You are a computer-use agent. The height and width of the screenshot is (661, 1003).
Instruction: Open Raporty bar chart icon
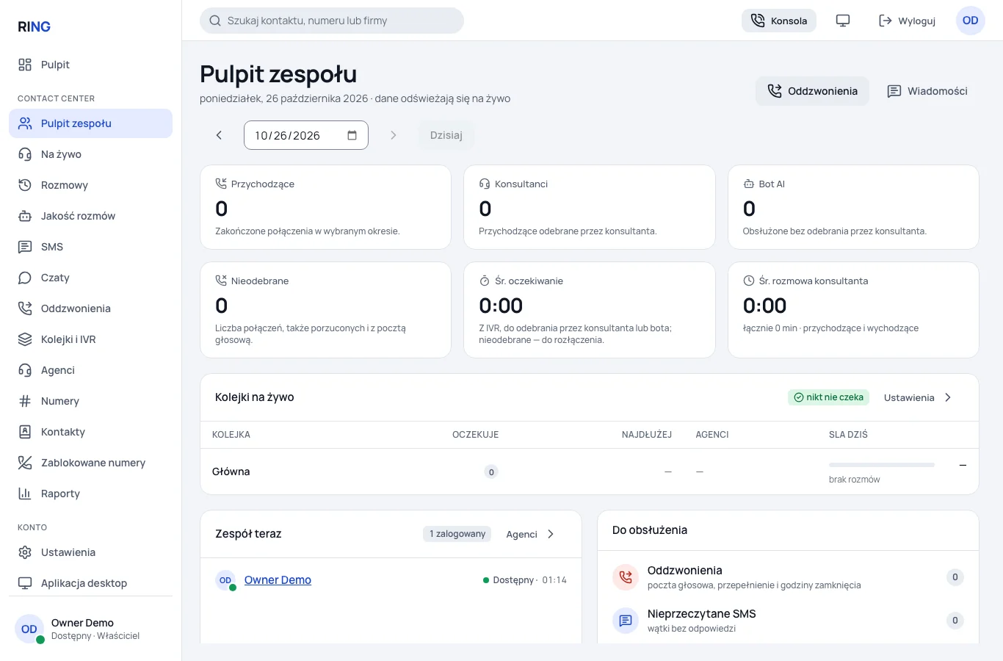(25, 494)
